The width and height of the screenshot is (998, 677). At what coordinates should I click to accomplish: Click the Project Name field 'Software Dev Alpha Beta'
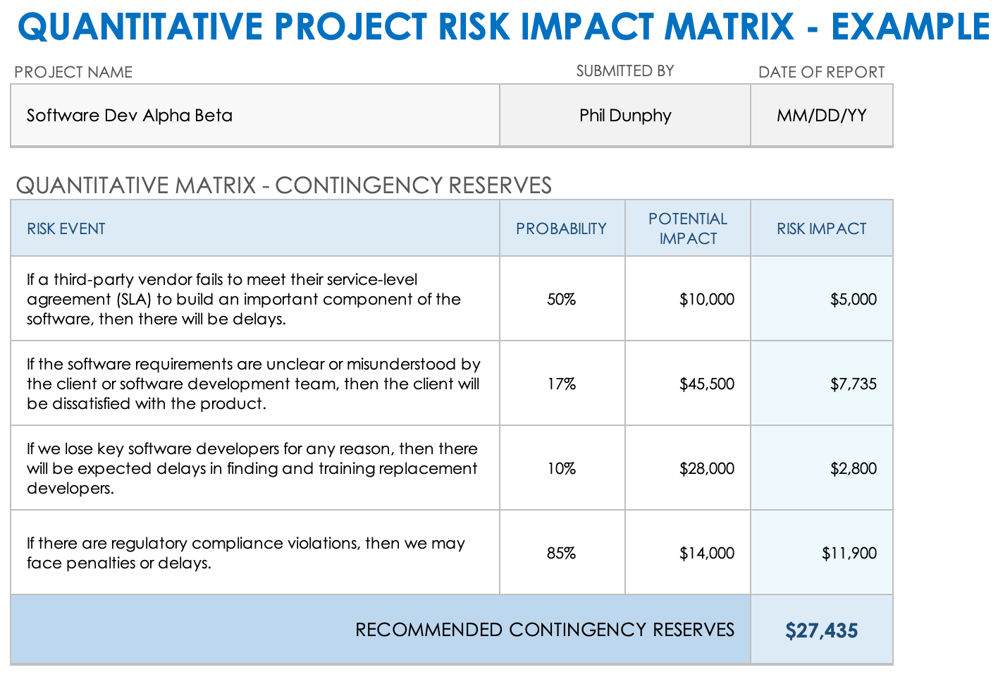(254, 116)
